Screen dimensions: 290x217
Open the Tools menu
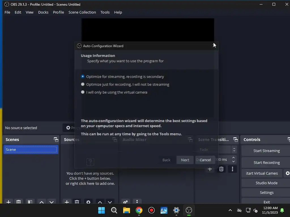(105, 12)
